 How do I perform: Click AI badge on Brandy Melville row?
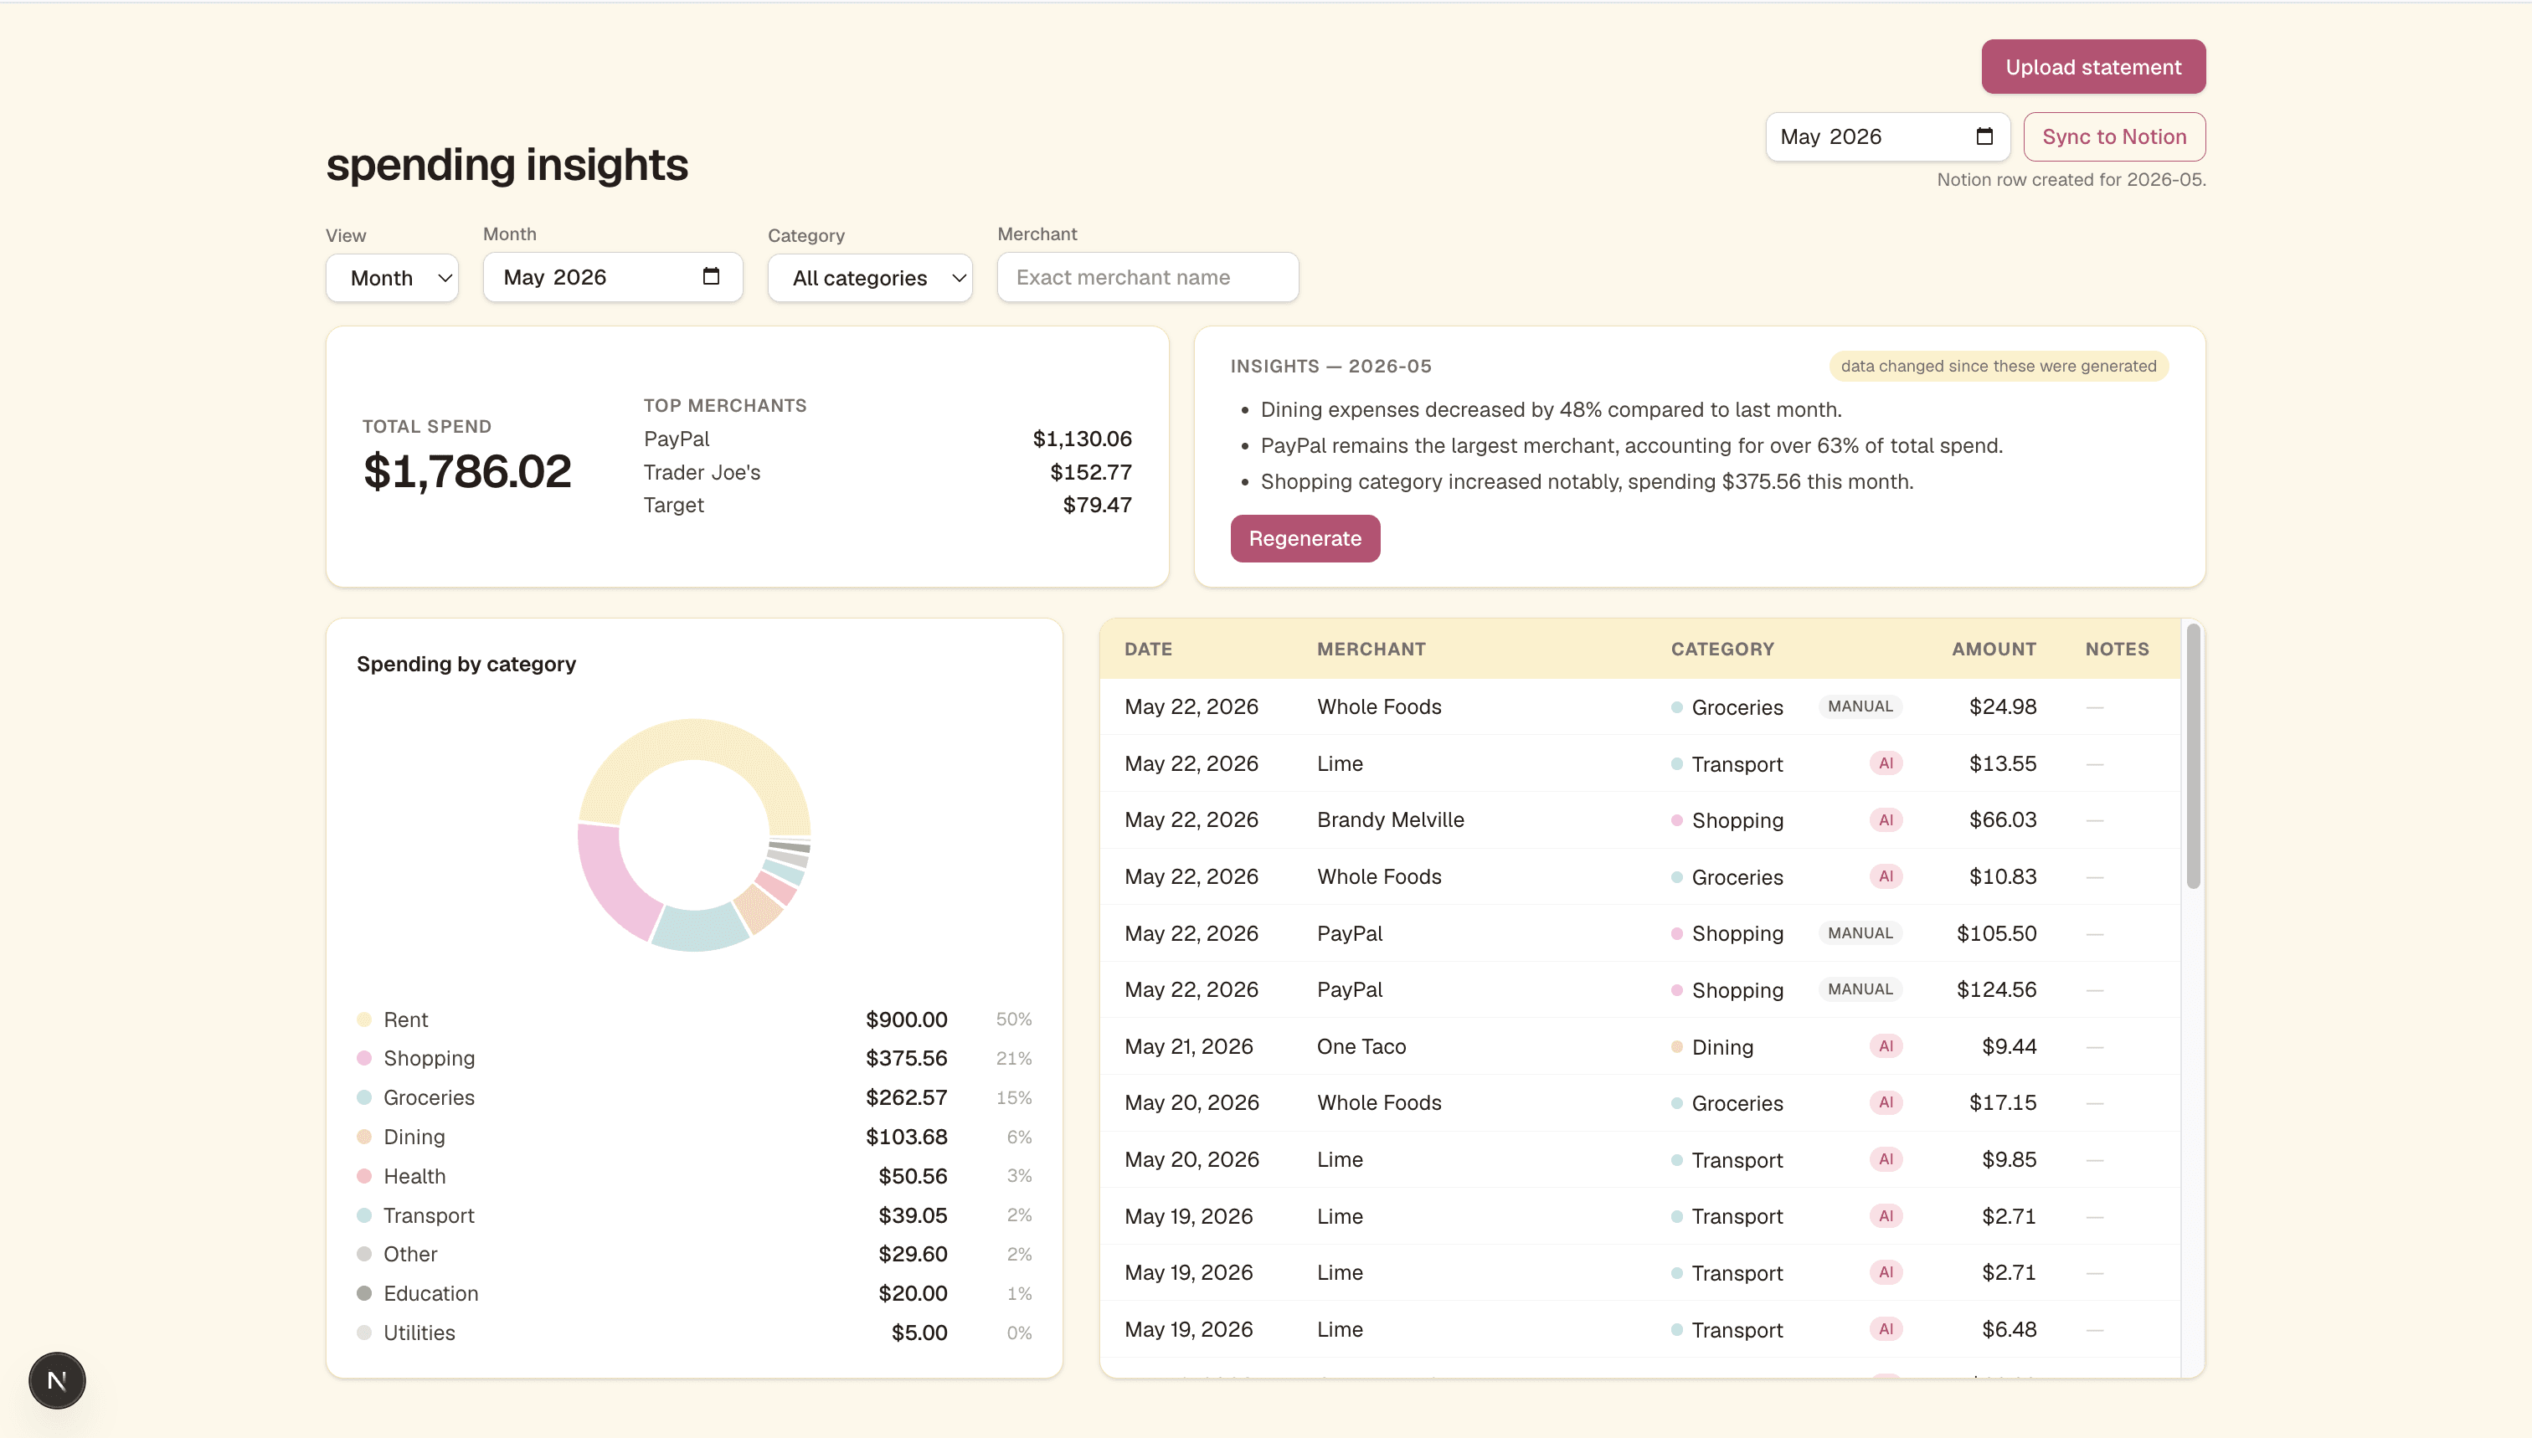click(1885, 819)
